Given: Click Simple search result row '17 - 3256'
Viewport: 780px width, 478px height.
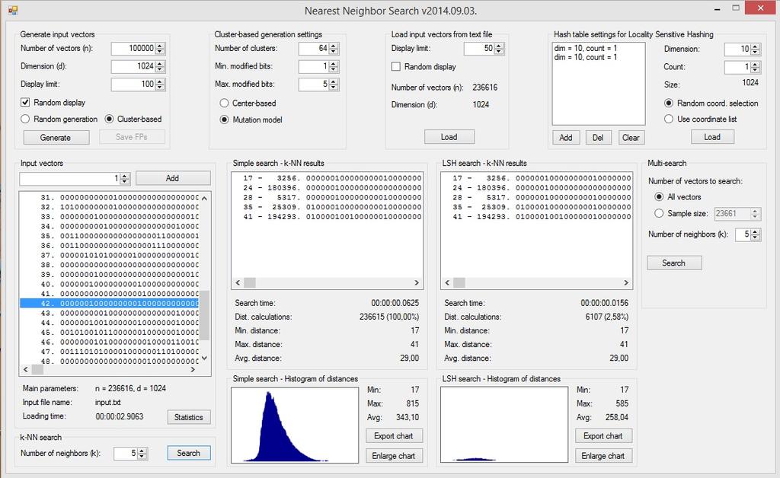Looking at the screenshot, I should (327, 178).
